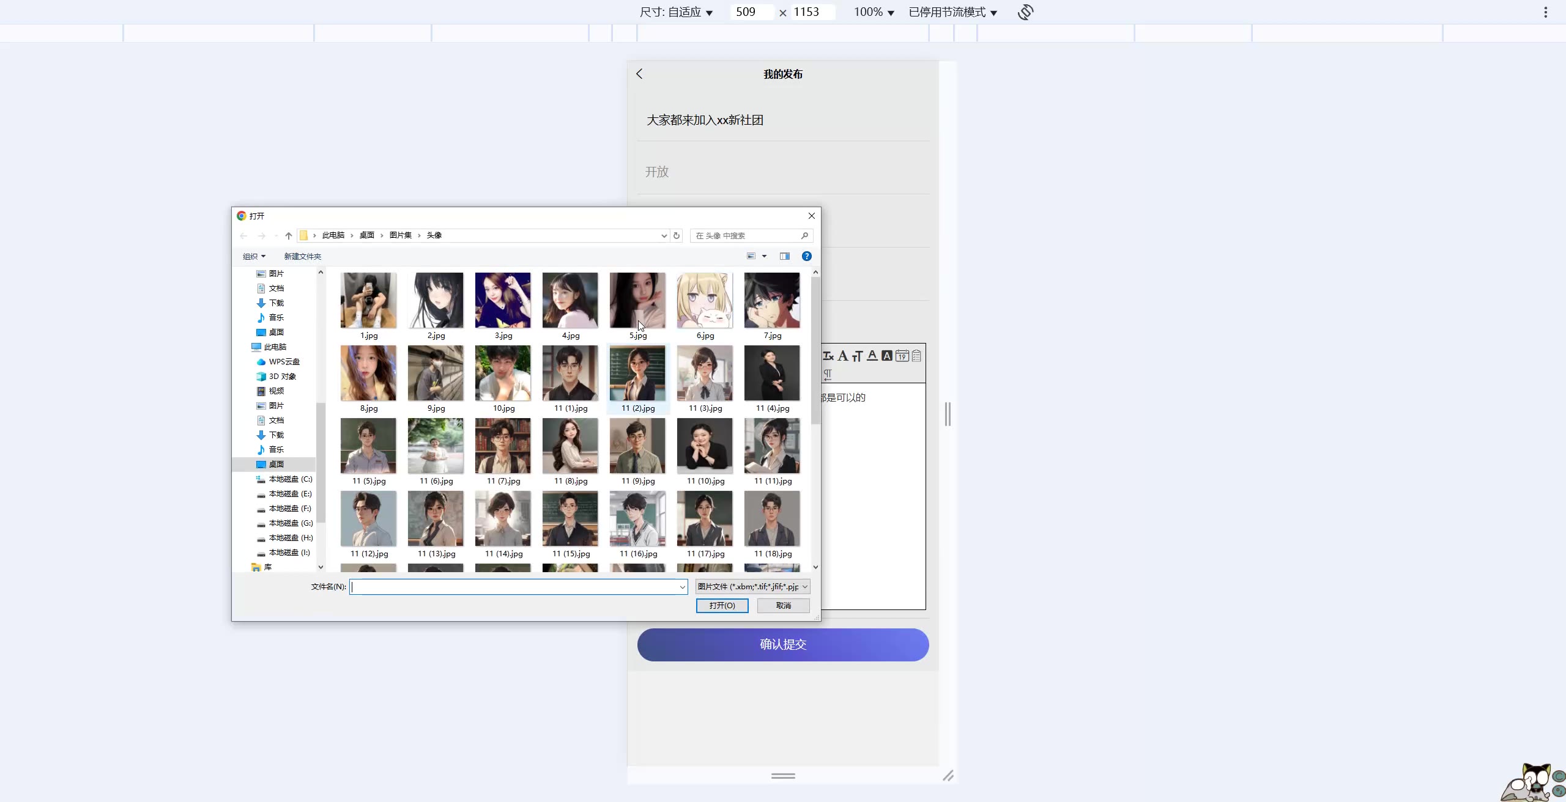Screen dimensions: 1566x802
Task: Click 图片集 in the breadcrumb path
Action: (401, 235)
